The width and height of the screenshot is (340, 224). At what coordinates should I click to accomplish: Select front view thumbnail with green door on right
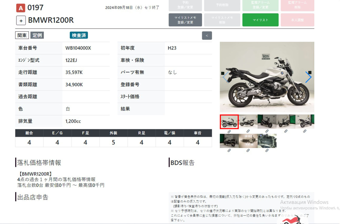[286, 122]
